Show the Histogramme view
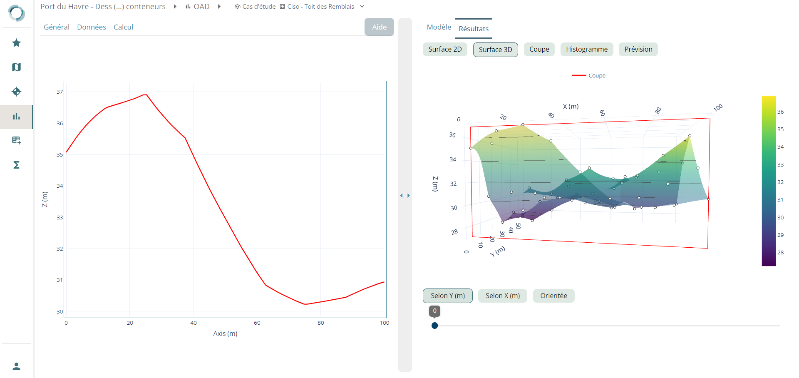Screen dimensions: 799x378 tap(586, 50)
